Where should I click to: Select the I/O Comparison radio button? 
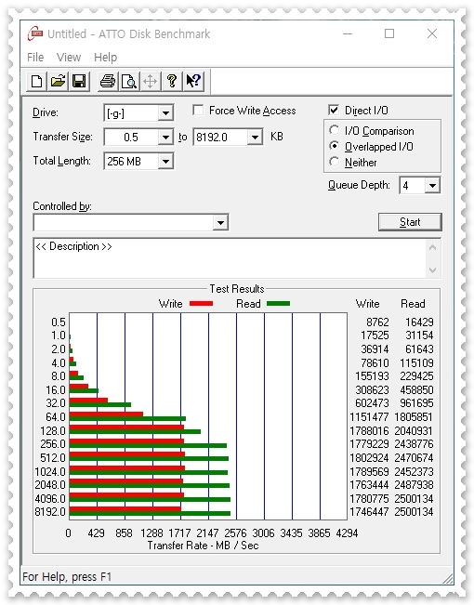[x=335, y=130]
